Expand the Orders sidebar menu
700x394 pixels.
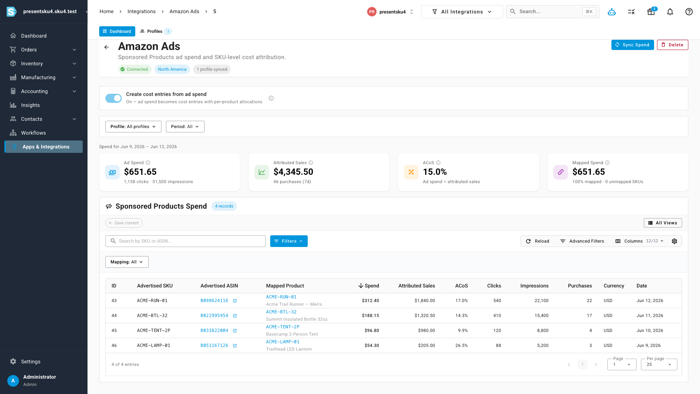[x=44, y=50]
